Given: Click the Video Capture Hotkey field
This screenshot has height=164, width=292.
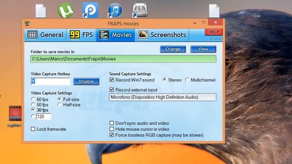Looking at the screenshot, I should pyautogui.click(x=51, y=82).
